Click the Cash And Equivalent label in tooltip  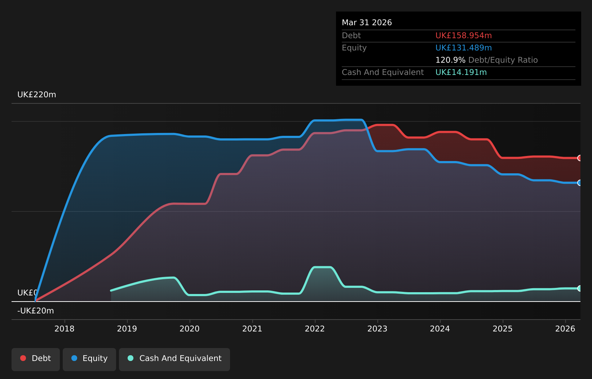[383, 72]
